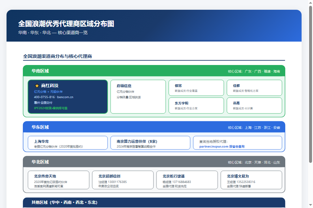Click the 亿元分销 + 元脑伙伴 blue label
313x208 pixels.
coord(48,92)
